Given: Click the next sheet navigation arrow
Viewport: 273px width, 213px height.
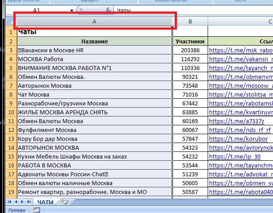Looking at the screenshot, I should 22,202.
